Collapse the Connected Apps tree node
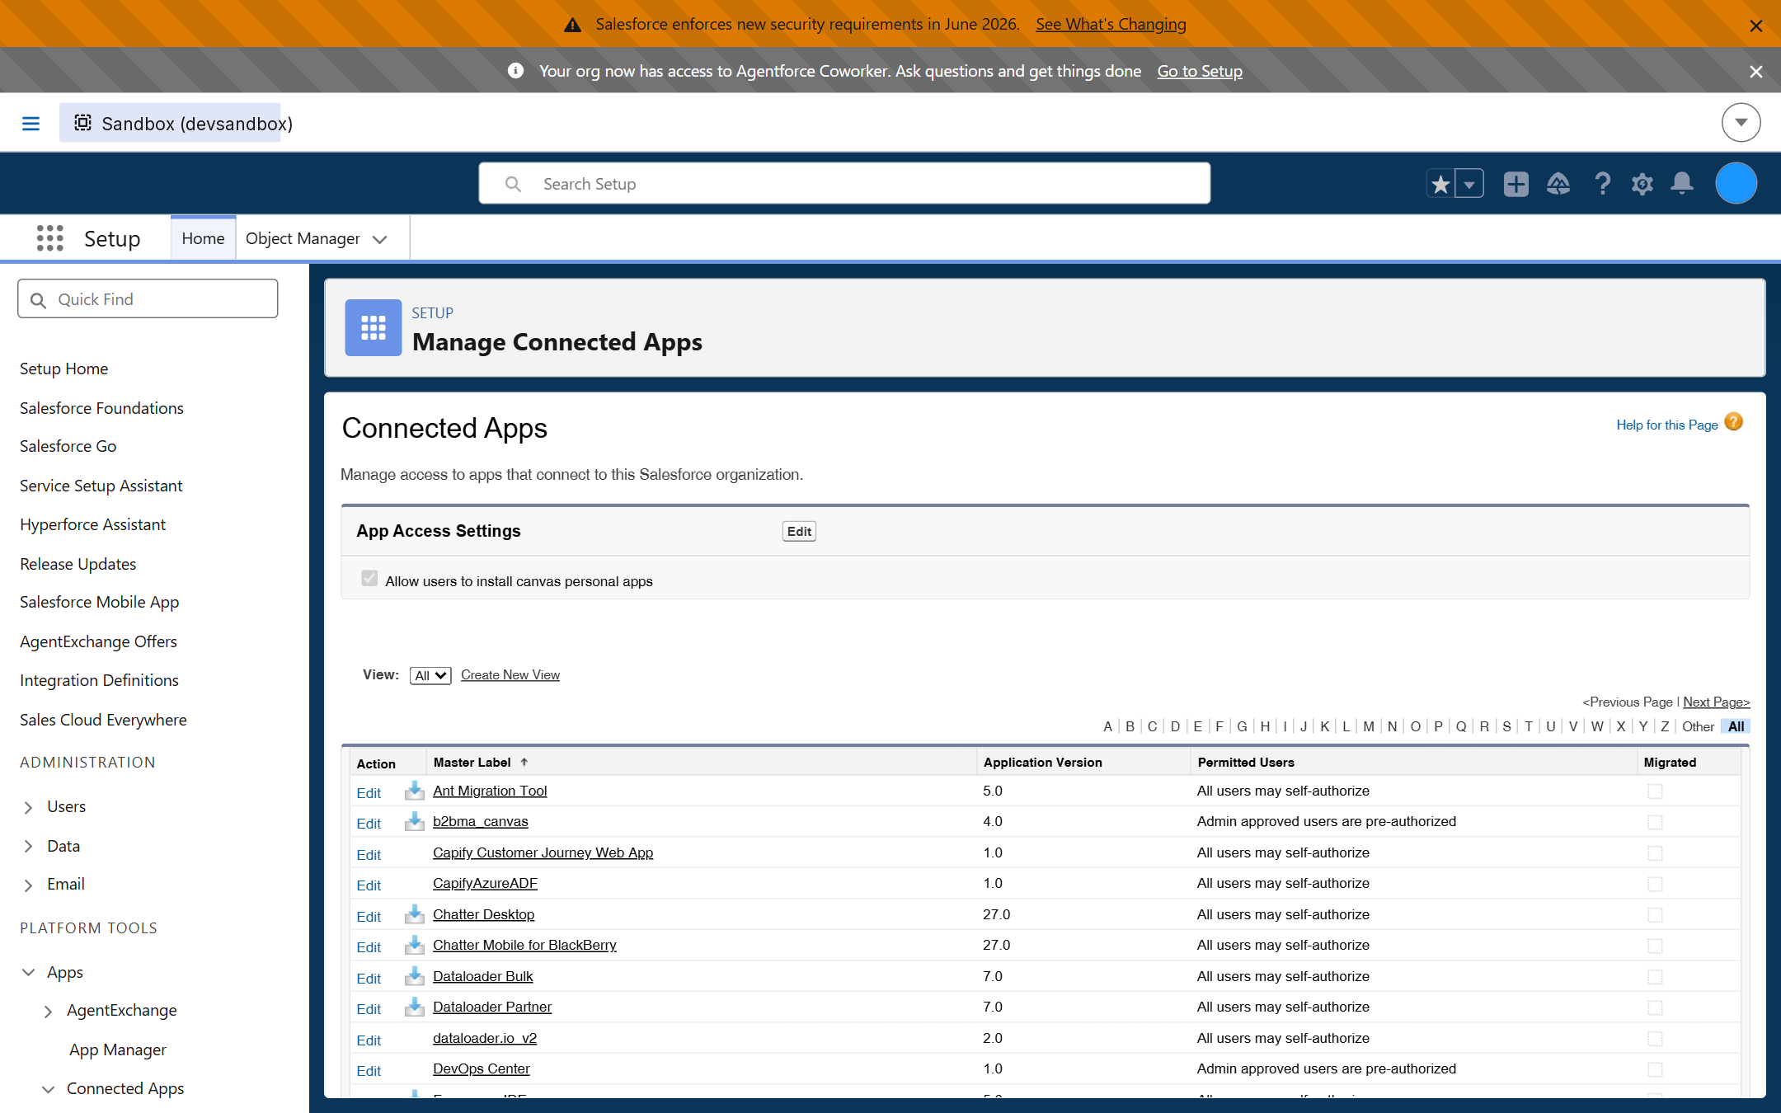 point(48,1089)
